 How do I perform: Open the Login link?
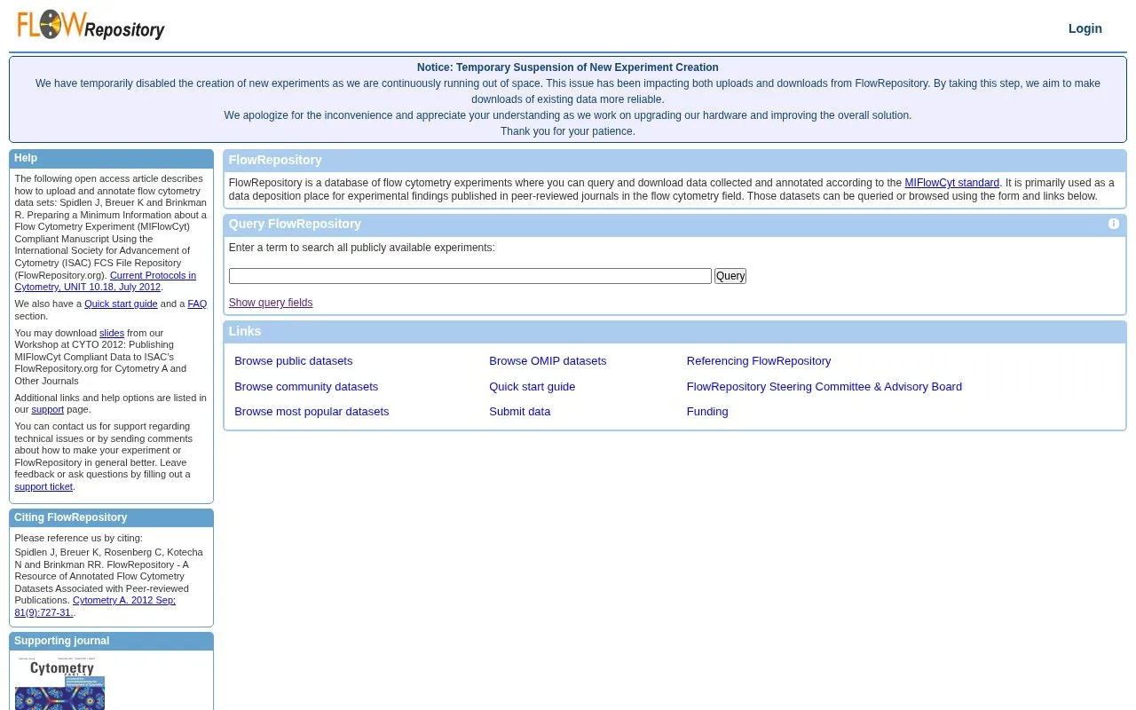point(1085,28)
